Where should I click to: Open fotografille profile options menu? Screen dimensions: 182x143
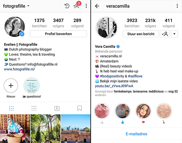point(86,6)
